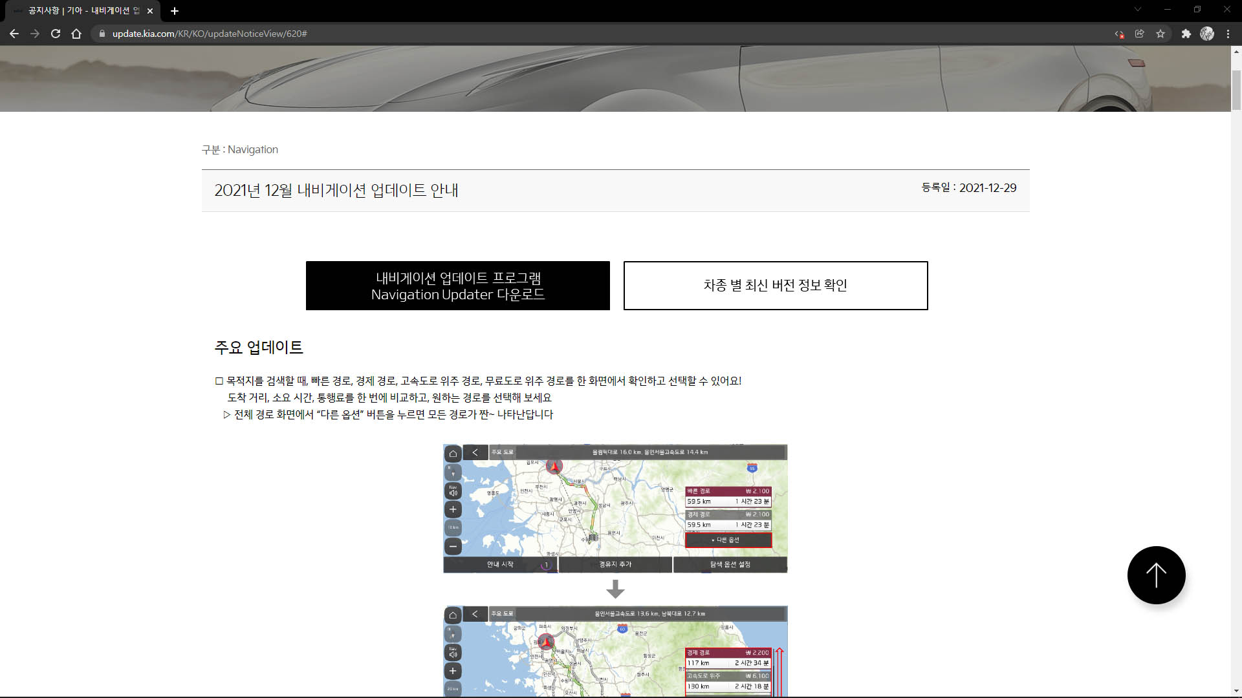
Task: Close the Kia notice tab
Action: tap(150, 11)
